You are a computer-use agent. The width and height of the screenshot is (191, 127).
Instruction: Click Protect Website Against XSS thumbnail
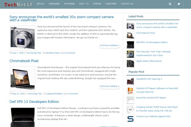tap(130, 119)
